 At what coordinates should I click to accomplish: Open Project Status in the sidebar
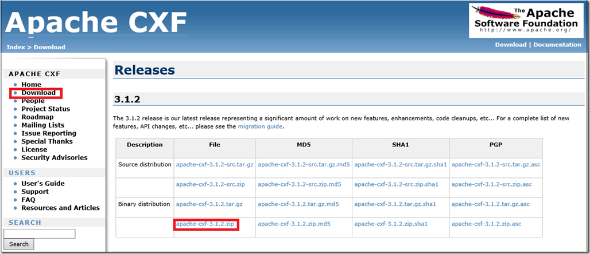click(x=45, y=109)
